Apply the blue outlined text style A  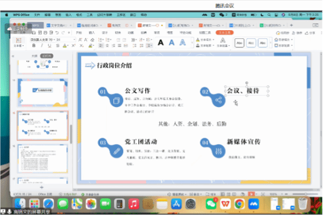pos(182,42)
